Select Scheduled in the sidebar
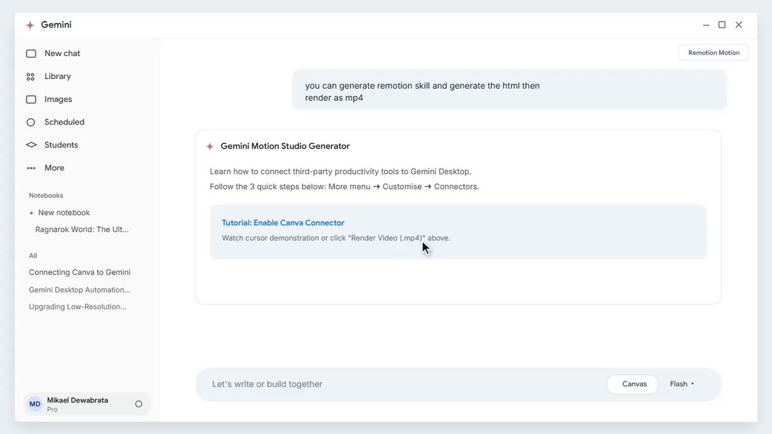The height and width of the screenshot is (434, 772). (x=64, y=122)
